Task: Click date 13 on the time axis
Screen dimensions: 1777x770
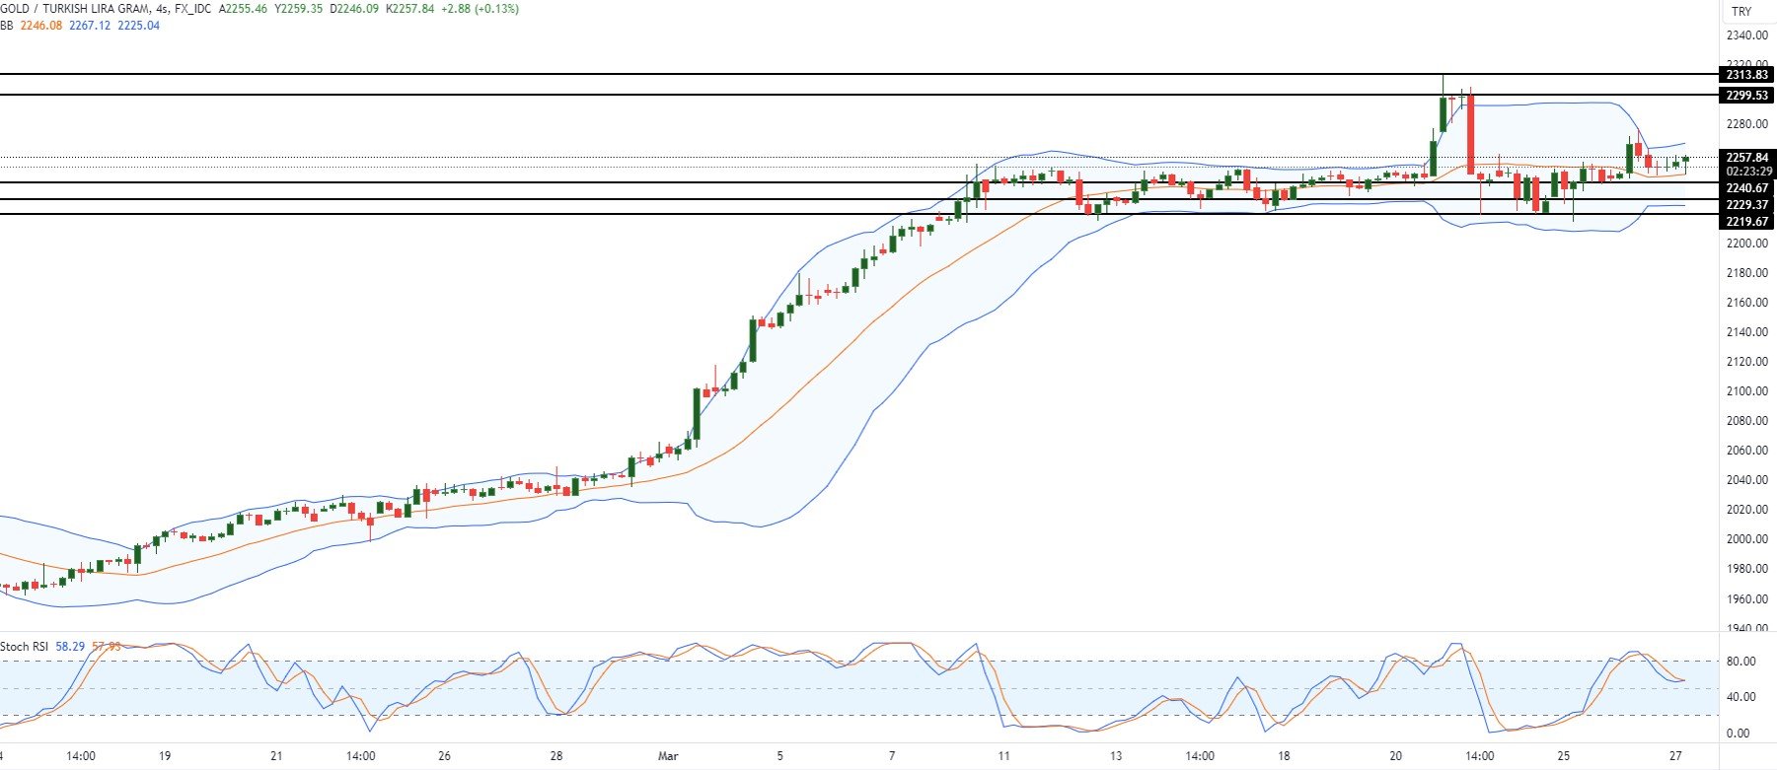Action: pyautogui.click(x=1116, y=756)
